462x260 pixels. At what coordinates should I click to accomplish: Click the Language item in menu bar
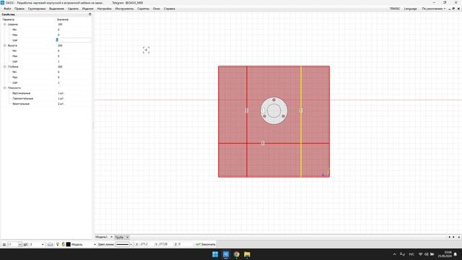pyautogui.click(x=411, y=9)
